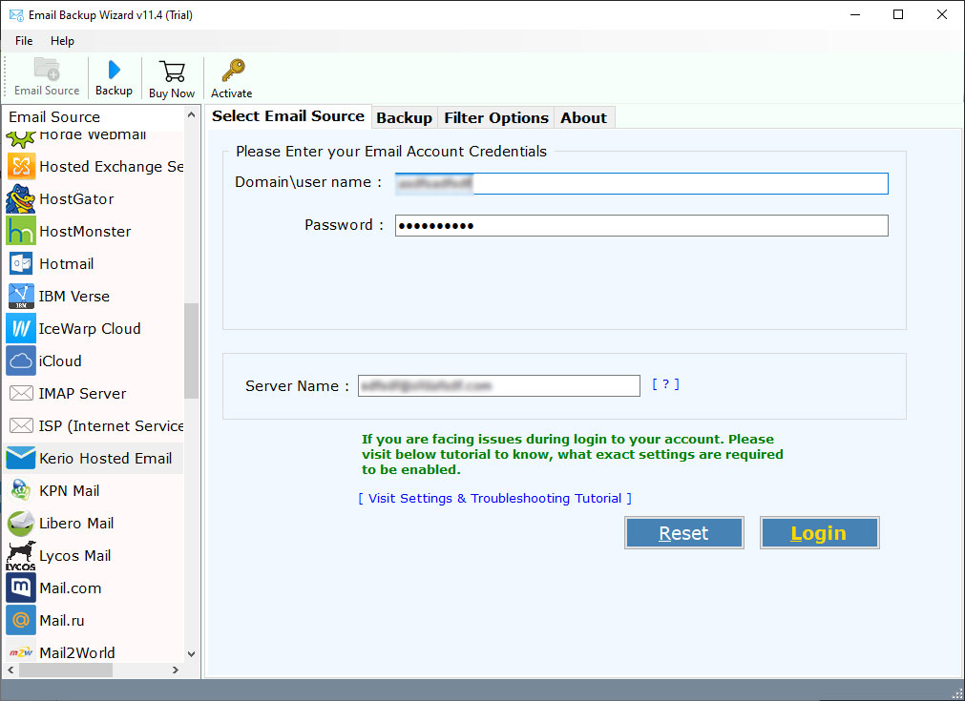Pick the HostMonster icon
This screenshot has width=965, height=701.
tap(21, 231)
